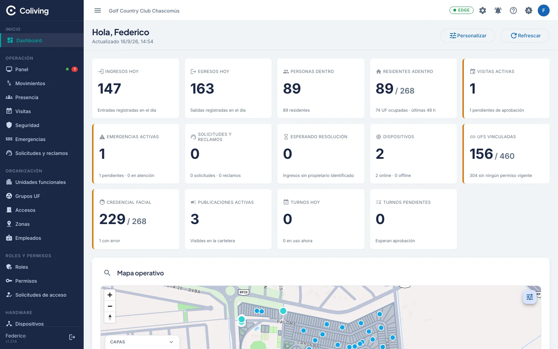Click the Refrescar button

click(525, 36)
